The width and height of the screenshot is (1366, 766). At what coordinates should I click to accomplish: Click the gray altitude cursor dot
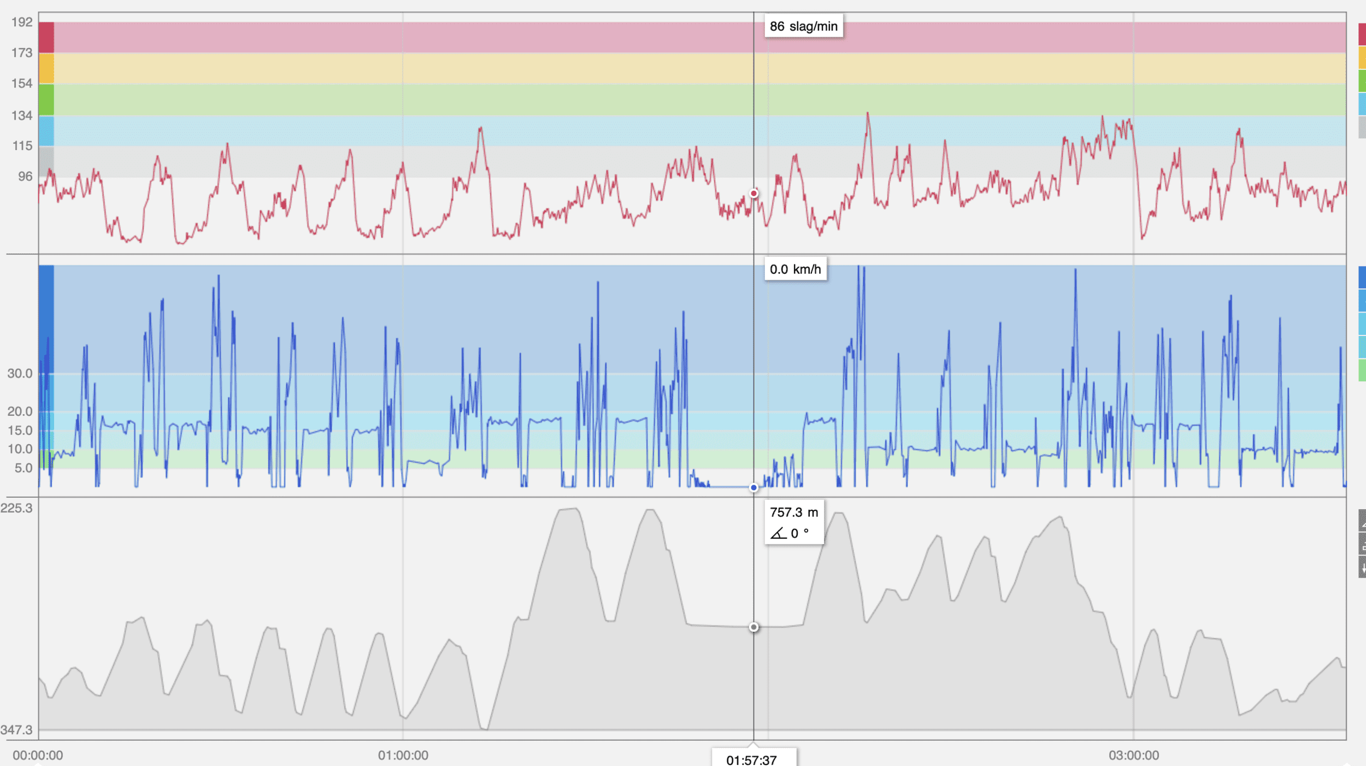tap(753, 627)
